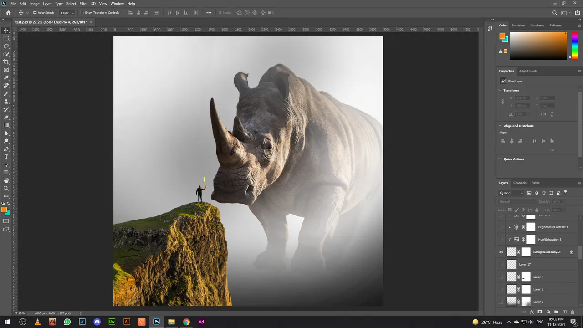The width and height of the screenshot is (583, 328).
Task: Switch to the Gradients tab
Action: tap(537, 26)
